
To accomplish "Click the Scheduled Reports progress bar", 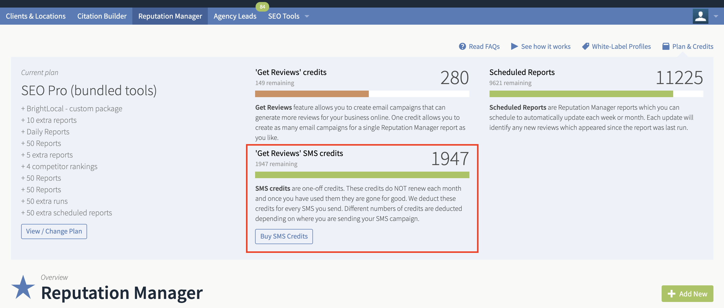I will [596, 94].
